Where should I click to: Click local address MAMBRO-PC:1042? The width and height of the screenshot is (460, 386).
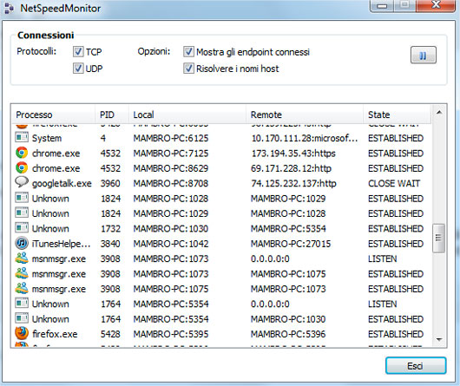coord(171,244)
